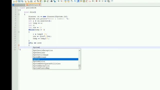Open Find dialog with binoculars icon

tap(51, 1)
